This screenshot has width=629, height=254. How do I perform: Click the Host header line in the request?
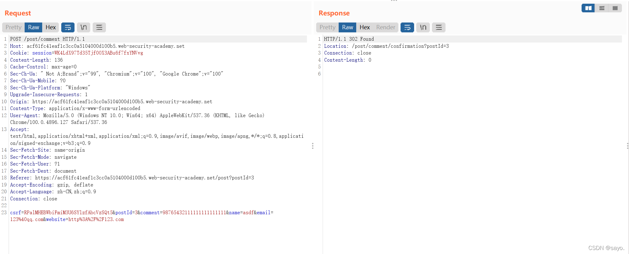[97, 46]
